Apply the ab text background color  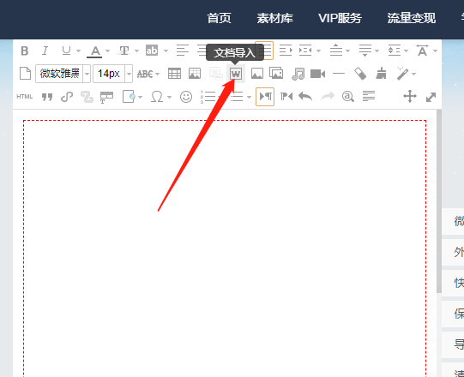tap(152, 51)
